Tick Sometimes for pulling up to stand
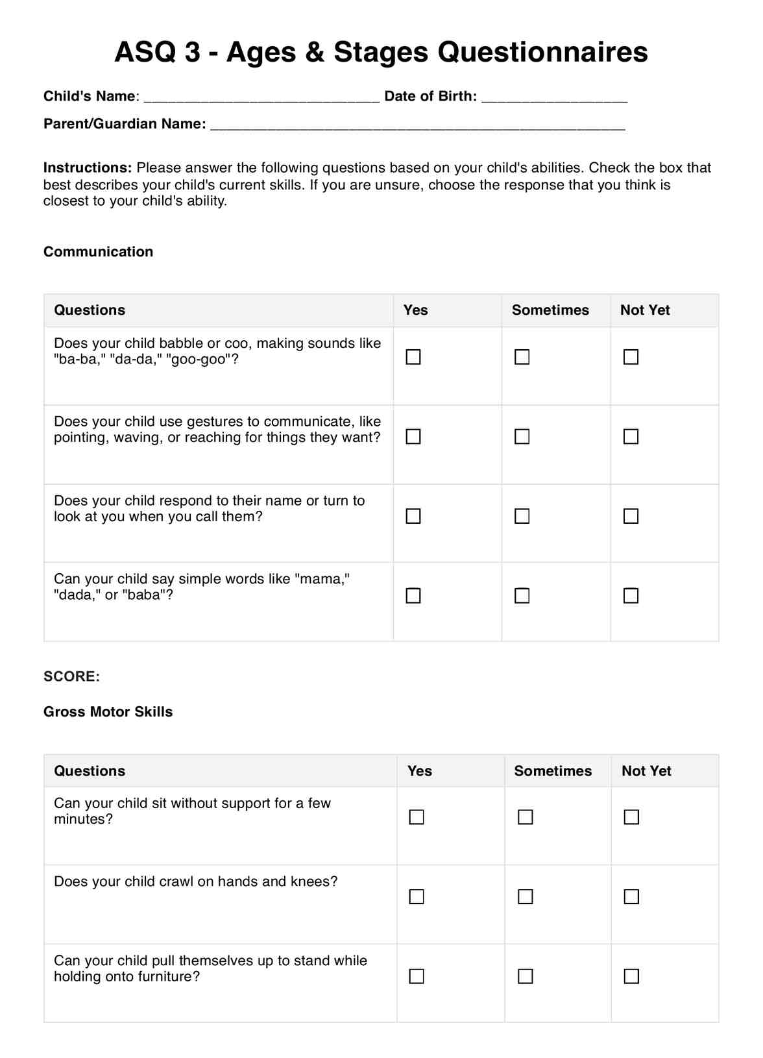The width and height of the screenshot is (763, 1058). pos(526,976)
